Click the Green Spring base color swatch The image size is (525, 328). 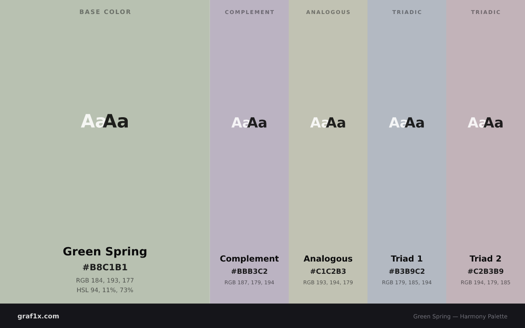click(105, 152)
